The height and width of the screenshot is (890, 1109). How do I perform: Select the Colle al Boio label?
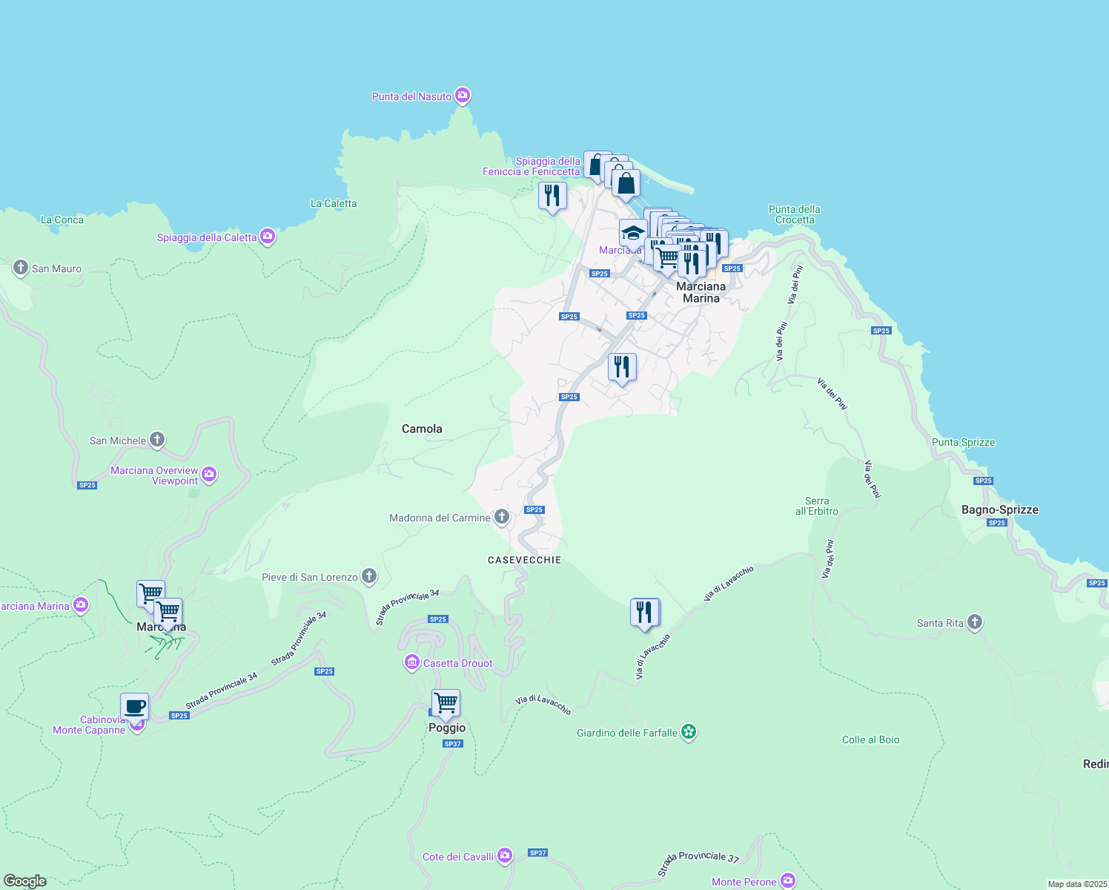(x=871, y=739)
